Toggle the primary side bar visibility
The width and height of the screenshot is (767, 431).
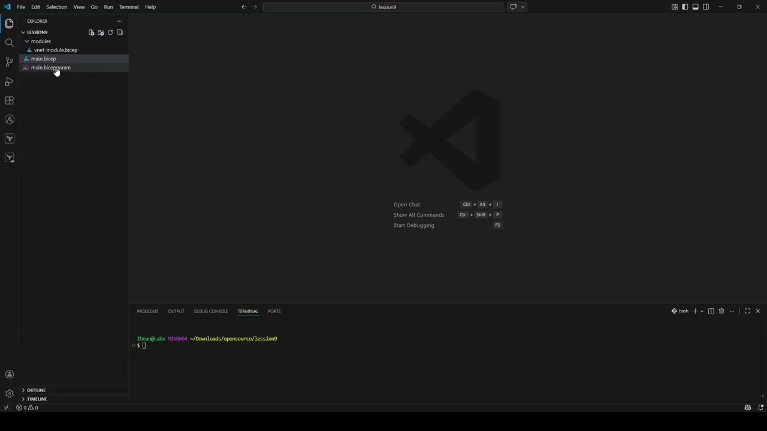(x=685, y=7)
